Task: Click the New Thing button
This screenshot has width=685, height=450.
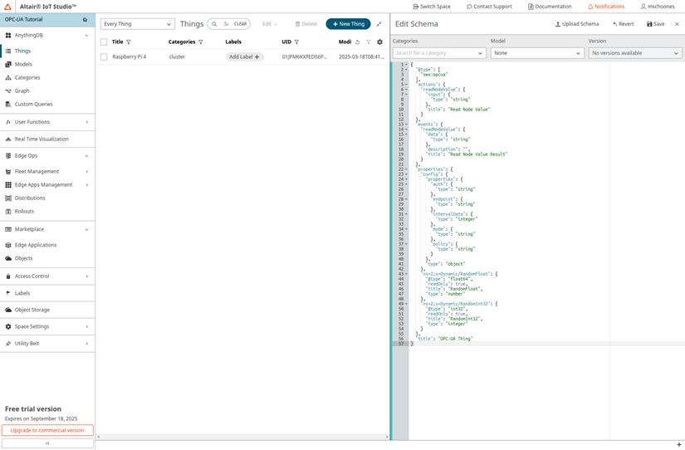Action: click(348, 24)
